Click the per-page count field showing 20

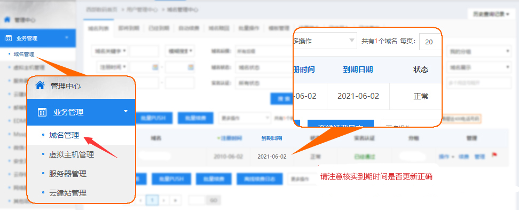(429, 42)
